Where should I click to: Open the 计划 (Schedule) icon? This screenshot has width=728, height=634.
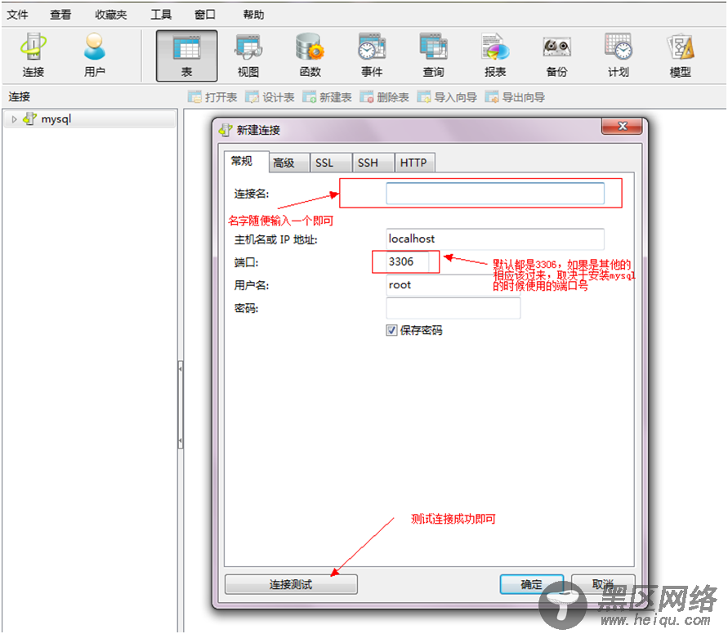pos(619,56)
